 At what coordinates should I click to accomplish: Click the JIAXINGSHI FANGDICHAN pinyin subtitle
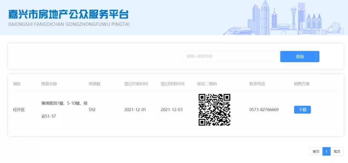[69, 24]
